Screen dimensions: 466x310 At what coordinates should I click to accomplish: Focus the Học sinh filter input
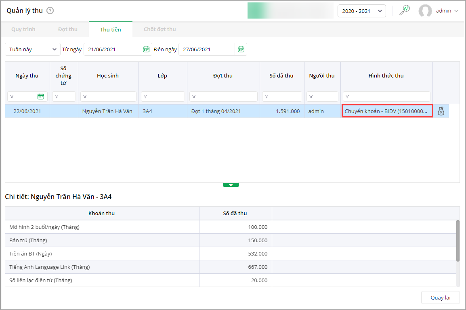[x=109, y=96]
